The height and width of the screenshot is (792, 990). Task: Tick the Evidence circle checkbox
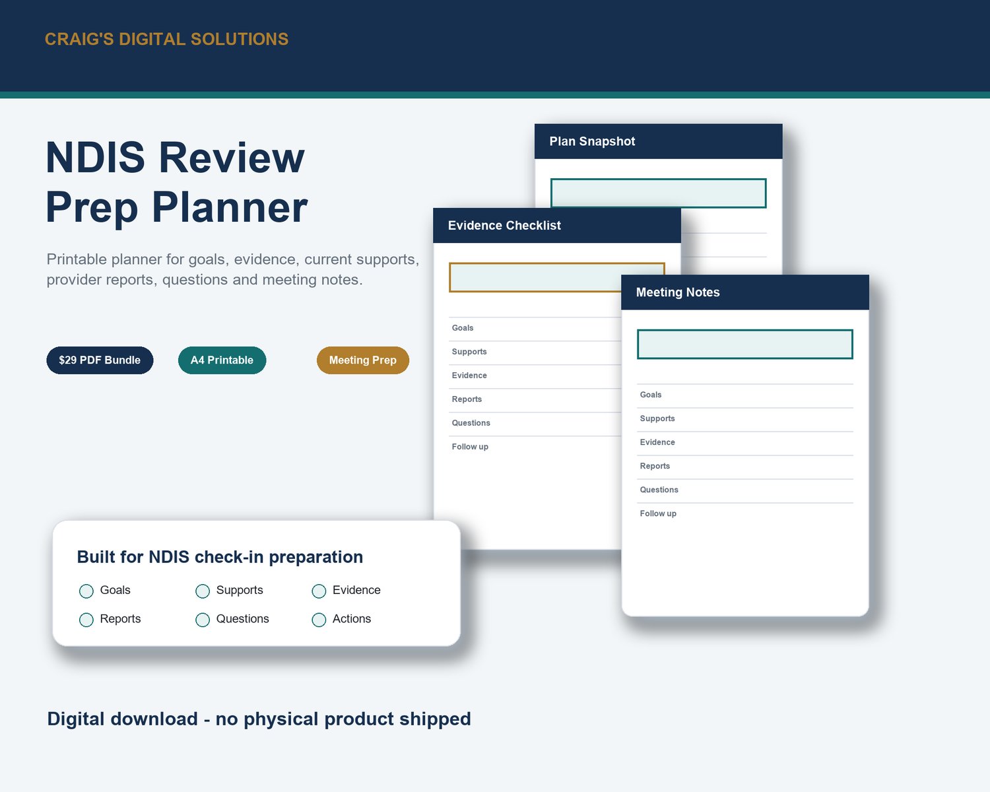tap(319, 591)
